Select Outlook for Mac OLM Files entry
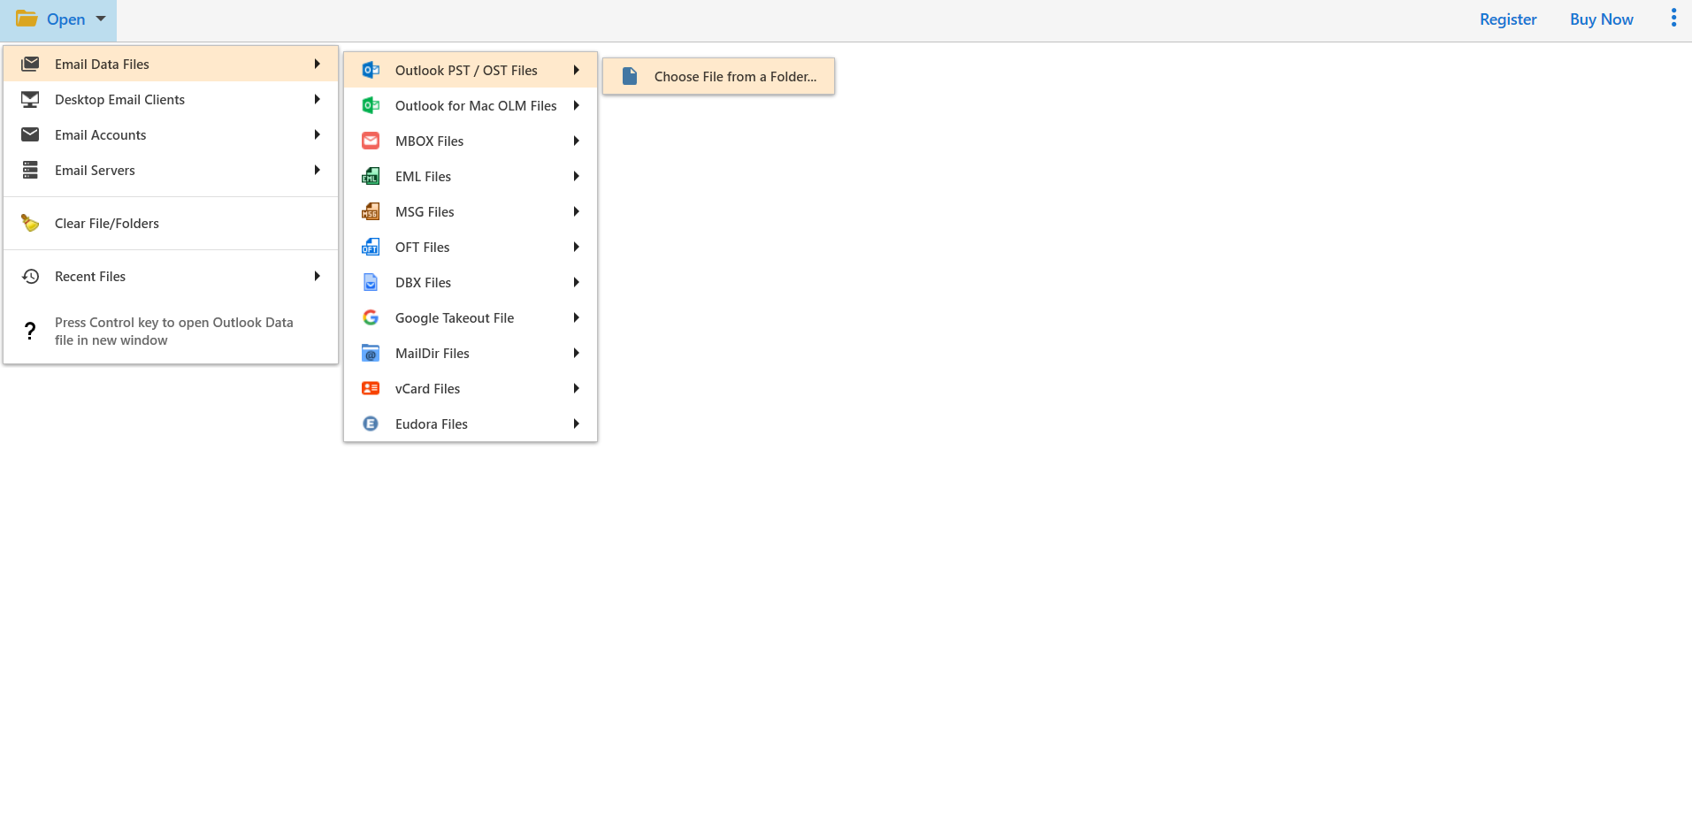The height and width of the screenshot is (824, 1692). [x=471, y=105]
